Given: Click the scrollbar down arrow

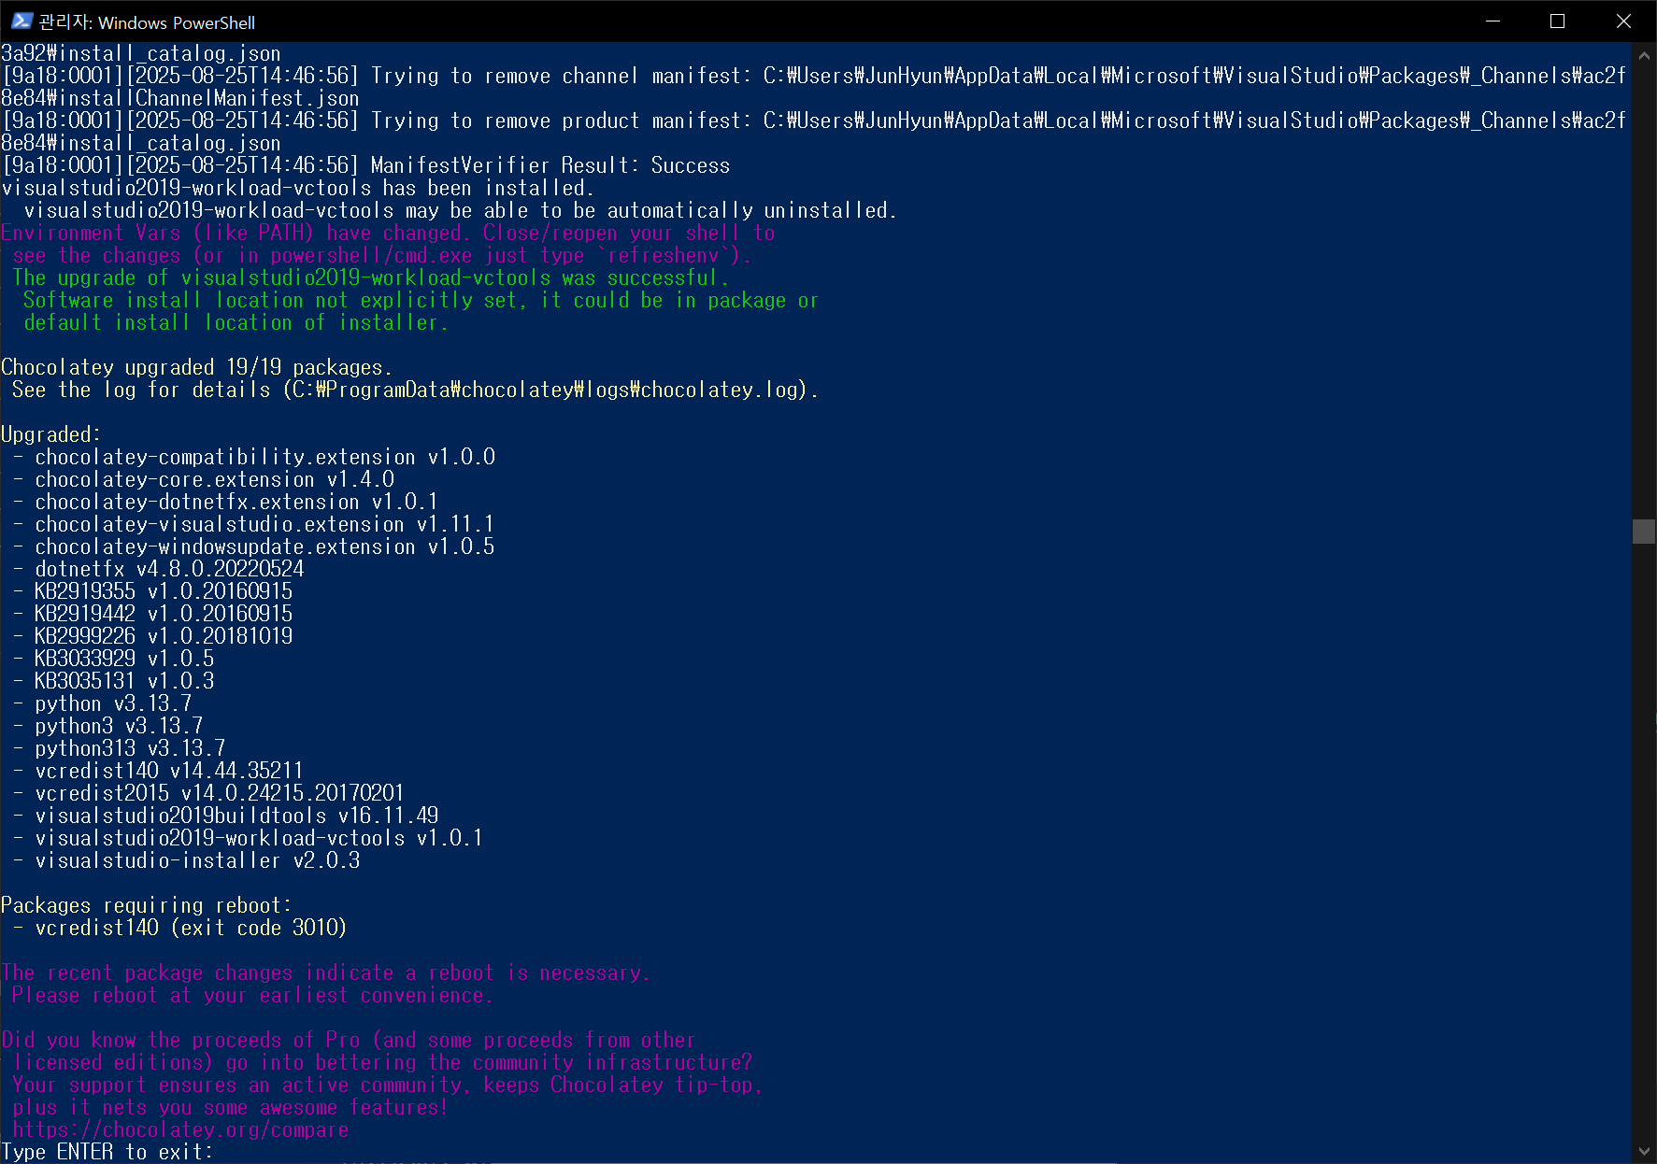Looking at the screenshot, I should click(1644, 1152).
